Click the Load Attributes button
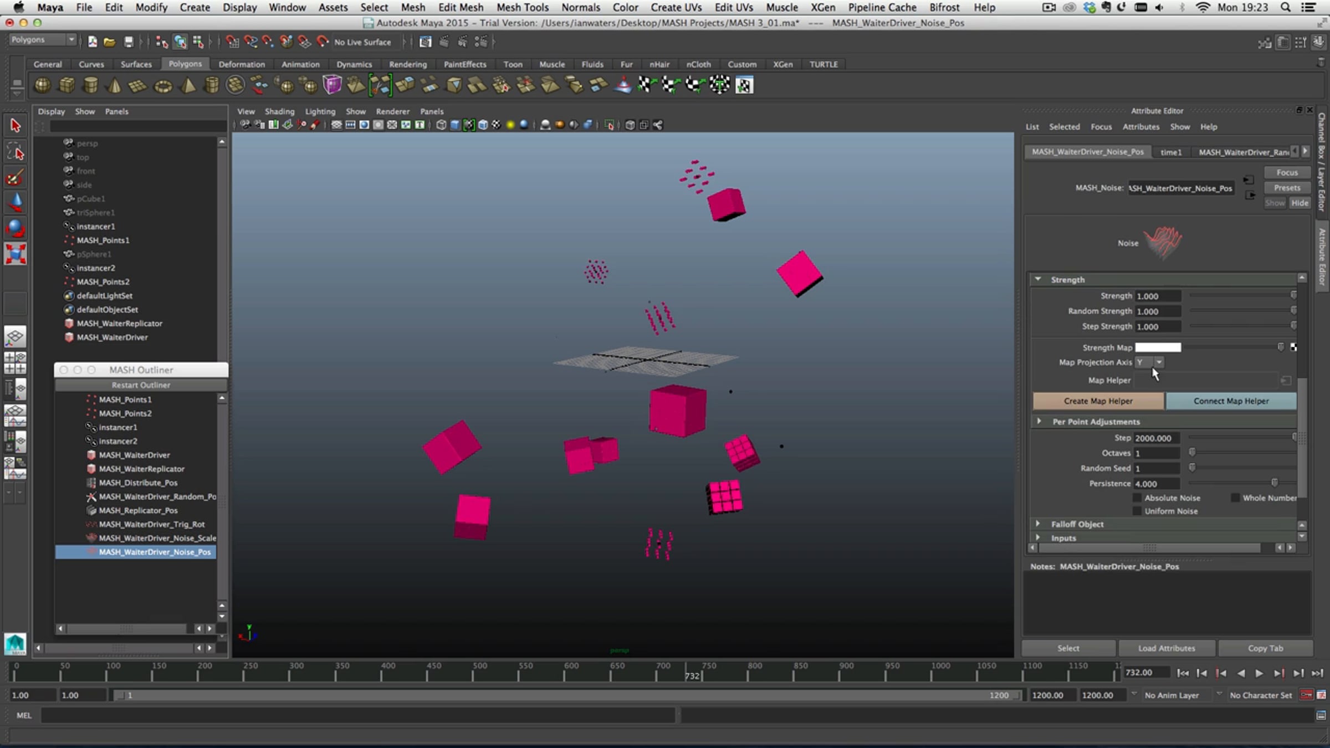The height and width of the screenshot is (748, 1330). (x=1167, y=648)
